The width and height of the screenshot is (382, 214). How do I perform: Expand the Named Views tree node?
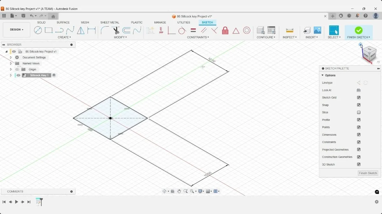point(11,63)
